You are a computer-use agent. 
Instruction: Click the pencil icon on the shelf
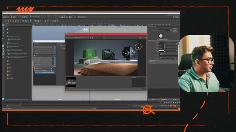click(45, 21)
